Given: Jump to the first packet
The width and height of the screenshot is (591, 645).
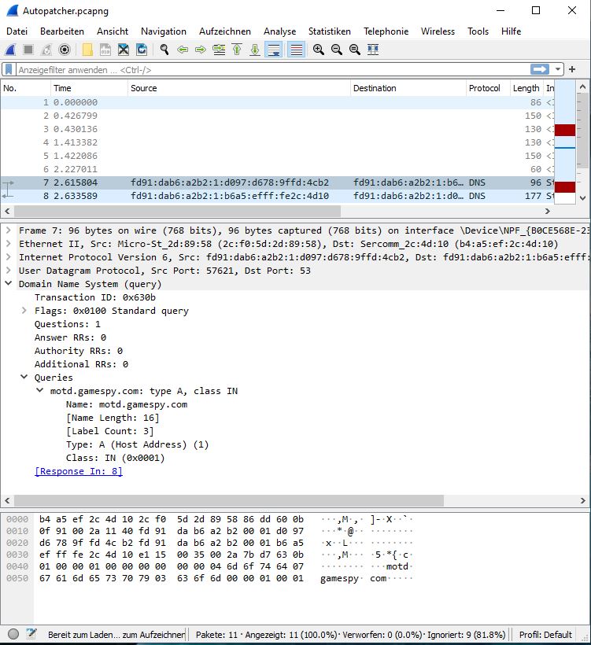Looking at the screenshot, I should coord(237,50).
